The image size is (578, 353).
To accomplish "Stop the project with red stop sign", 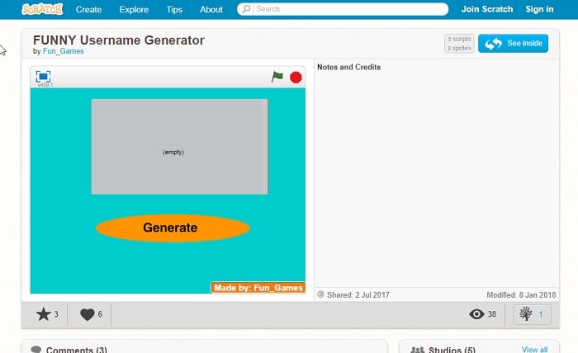I will click(296, 78).
